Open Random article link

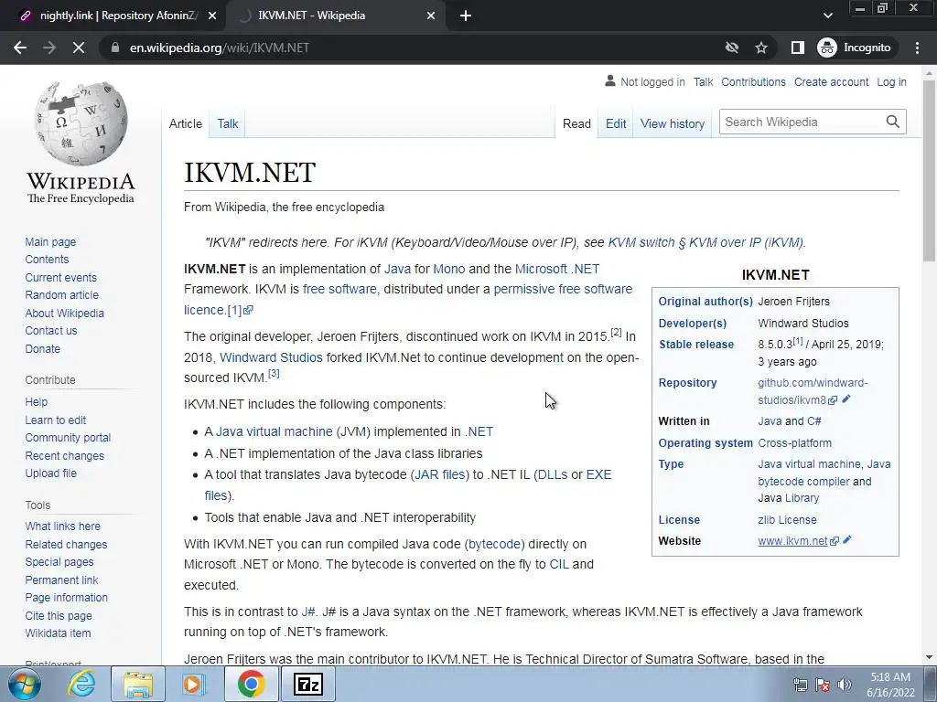click(x=61, y=295)
